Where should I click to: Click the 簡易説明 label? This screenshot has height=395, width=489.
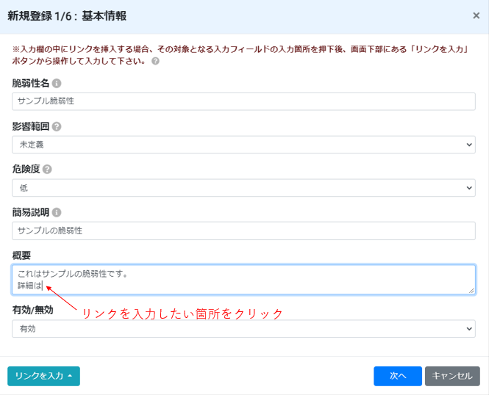click(31, 213)
